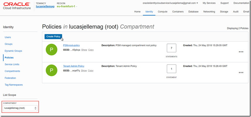
Task: Open the Tenant Admin Policy ellipsis menu
Action: 241,73
